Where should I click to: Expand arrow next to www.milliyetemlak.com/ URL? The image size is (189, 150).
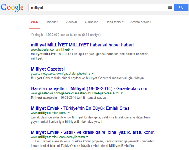coord(69,112)
